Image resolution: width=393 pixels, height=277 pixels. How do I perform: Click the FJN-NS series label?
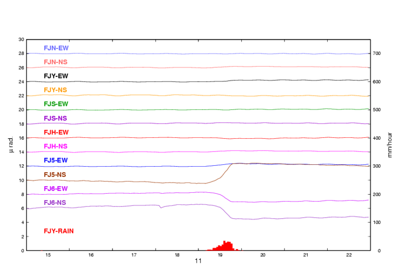[56, 62]
